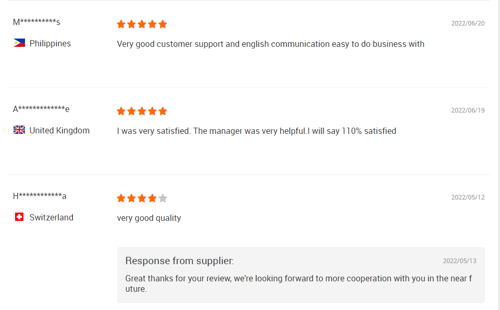
Task: Click the review date 2022/05/12
Action: pyautogui.click(x=468, y=197)
